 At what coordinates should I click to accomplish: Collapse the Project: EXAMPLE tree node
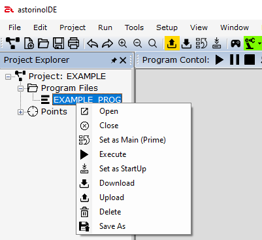point(8,77)
